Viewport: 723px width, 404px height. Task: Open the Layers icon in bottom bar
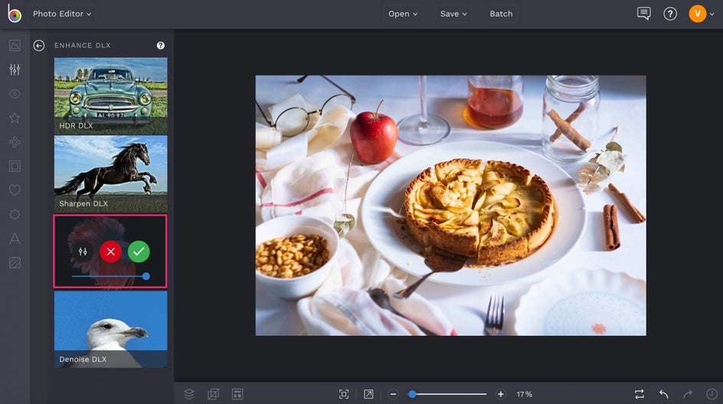[189, 394]
